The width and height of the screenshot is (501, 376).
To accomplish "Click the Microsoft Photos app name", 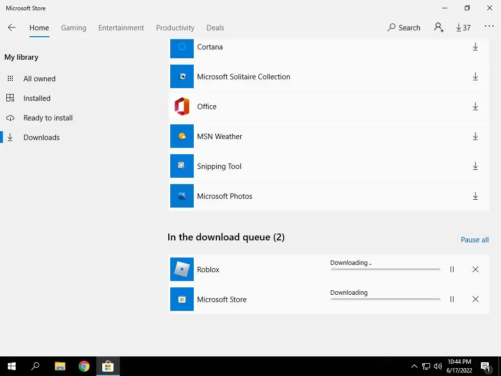I will pyautogui.click(x=225, y=196).
